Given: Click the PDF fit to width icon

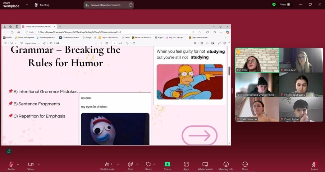Looking at the screenshot, I should [x=107, y=43].
